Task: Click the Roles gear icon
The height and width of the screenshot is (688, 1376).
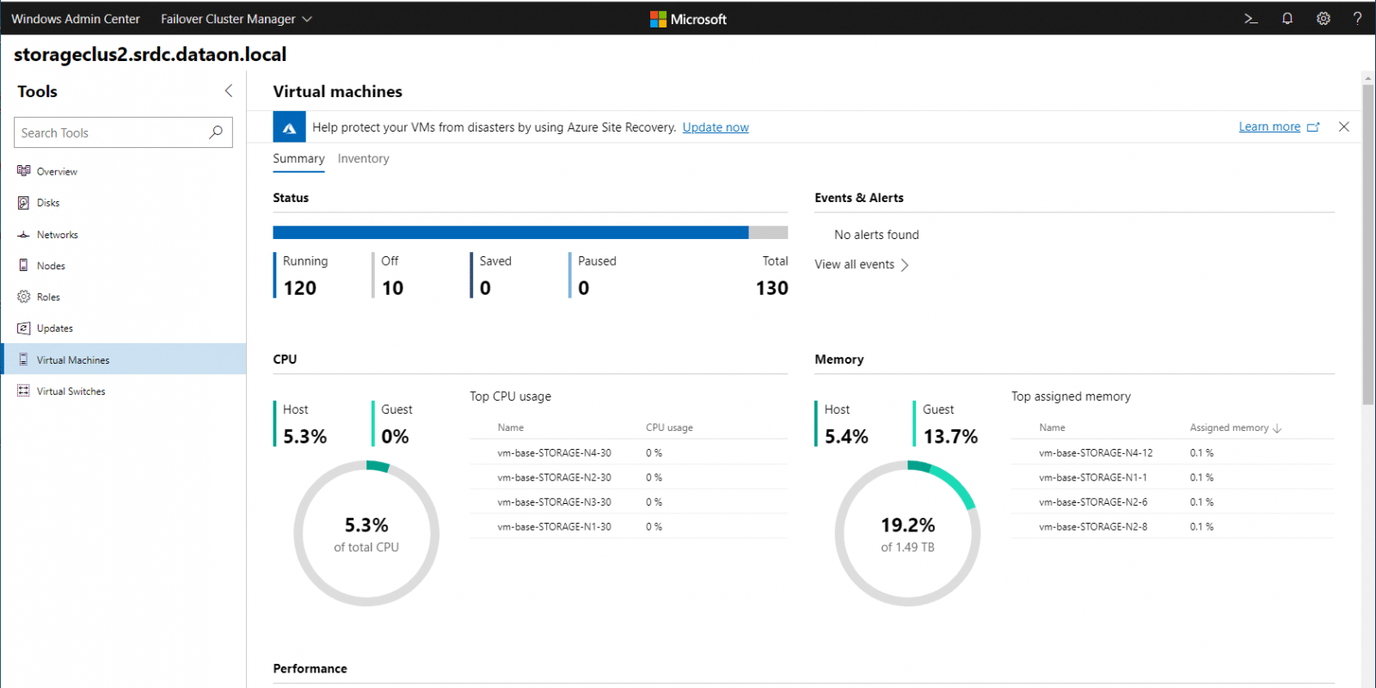Action: click(23, 297)
